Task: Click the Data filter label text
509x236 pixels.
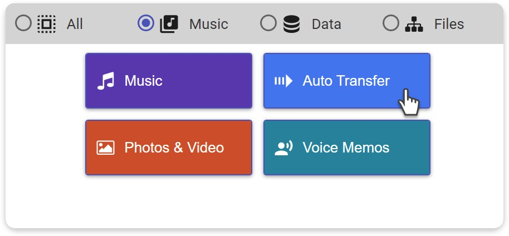Action: click(x=326, y=24)
